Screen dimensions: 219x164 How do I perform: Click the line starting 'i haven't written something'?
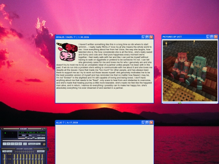(114, 45)
